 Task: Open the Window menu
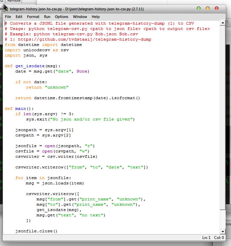tap(80, 17)
